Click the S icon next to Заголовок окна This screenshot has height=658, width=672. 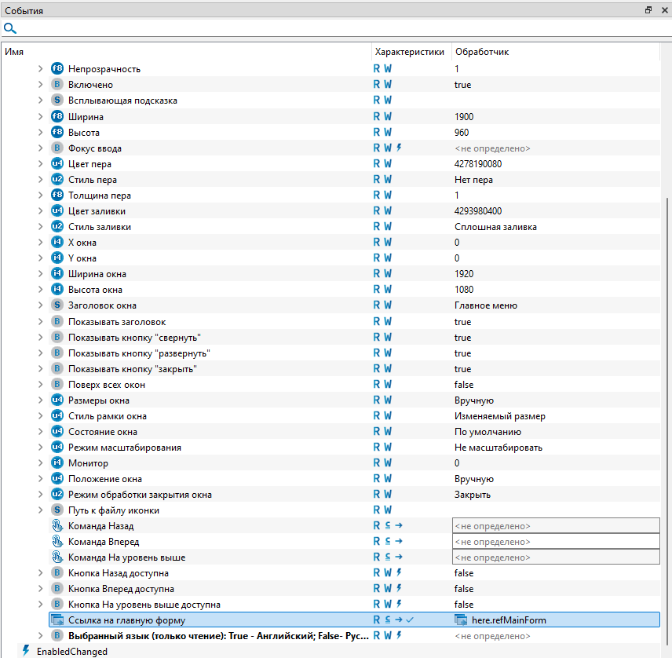[57, 305]
